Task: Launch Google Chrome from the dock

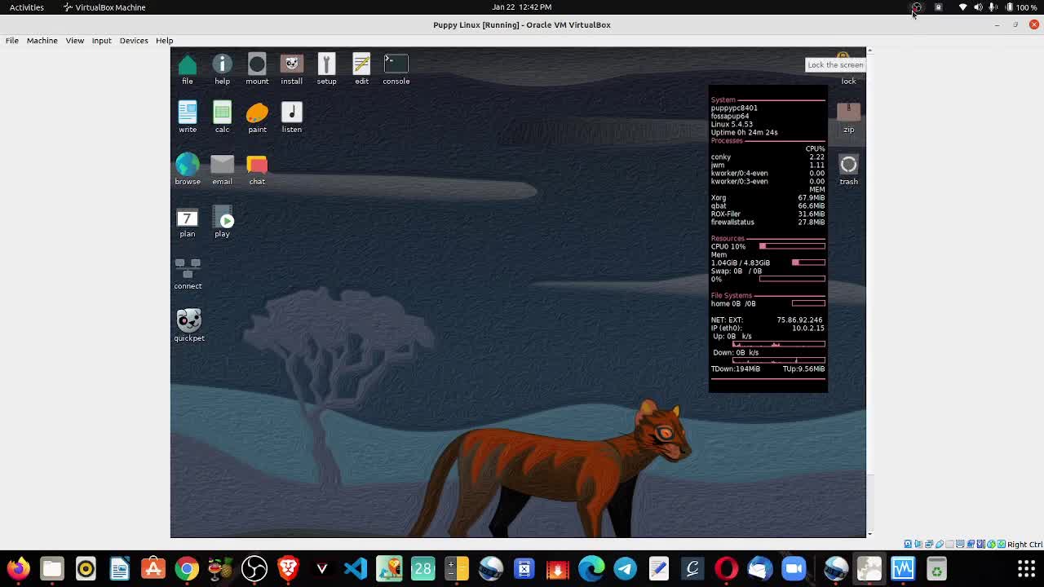Action: (187, 568)
